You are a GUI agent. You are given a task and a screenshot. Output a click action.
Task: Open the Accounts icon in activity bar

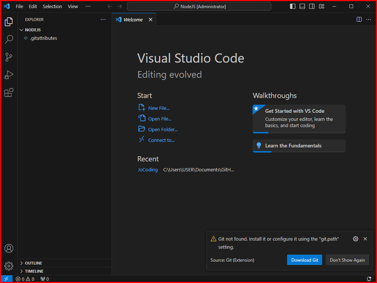pos(9,248)
